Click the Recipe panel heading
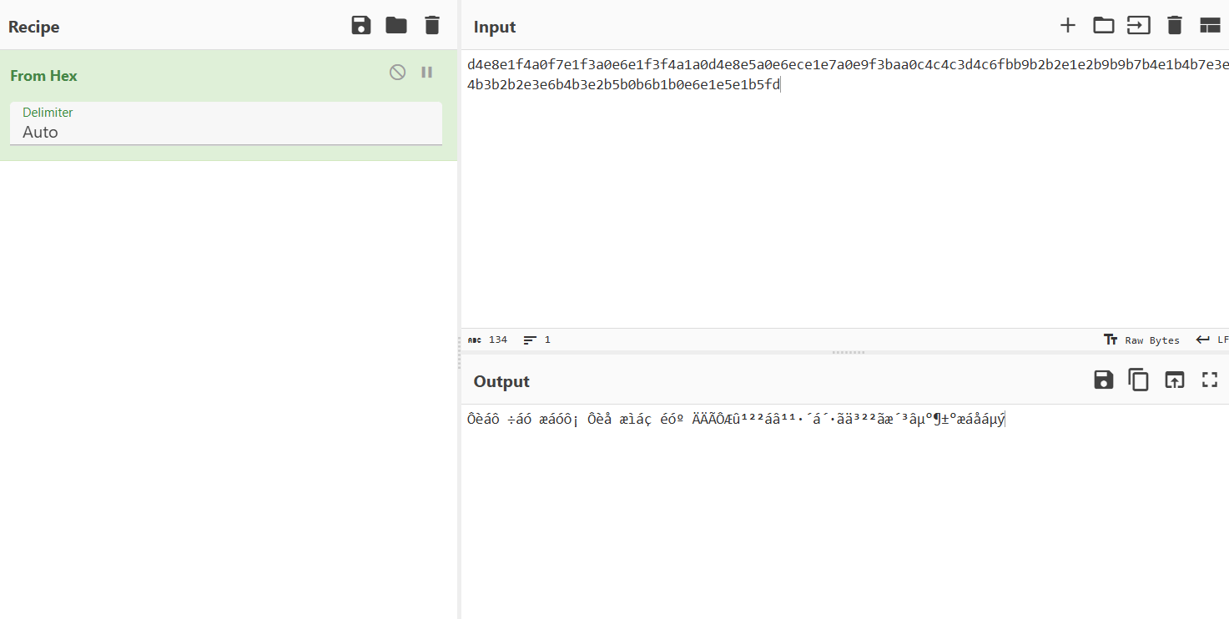1229x619 pixels. (34, 27)
